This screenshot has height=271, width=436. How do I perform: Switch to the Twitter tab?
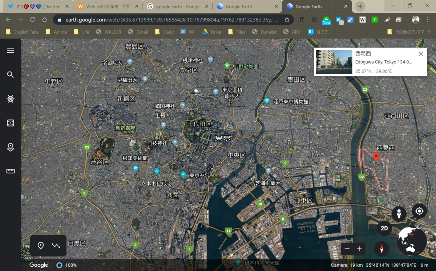[x=38, y=7]
